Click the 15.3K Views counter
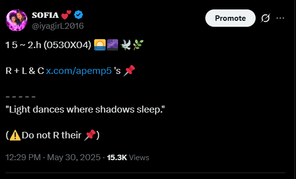Viewport: 296px width, 179px height. (128, 158)
